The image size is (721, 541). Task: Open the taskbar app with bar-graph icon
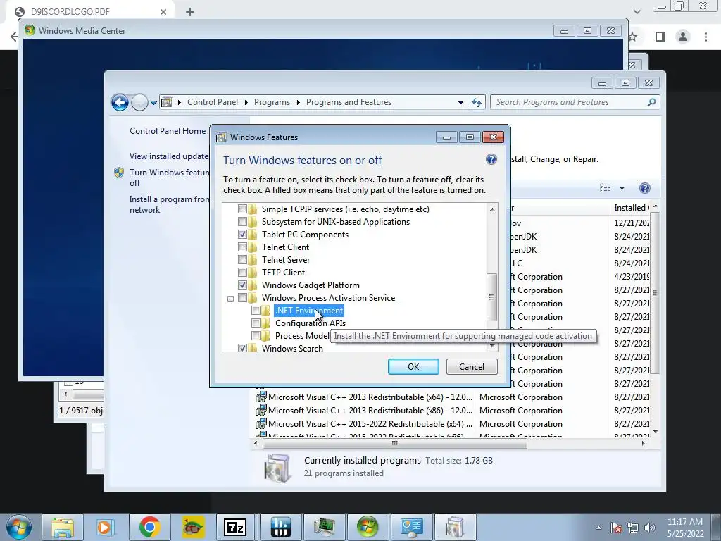coord(280,527)
